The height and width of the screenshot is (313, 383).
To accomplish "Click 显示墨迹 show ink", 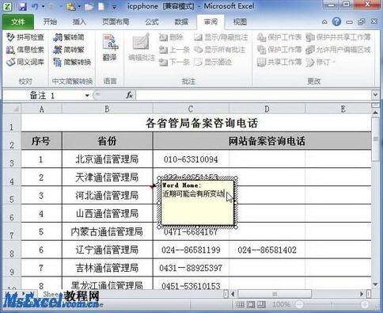I will 213,62.
